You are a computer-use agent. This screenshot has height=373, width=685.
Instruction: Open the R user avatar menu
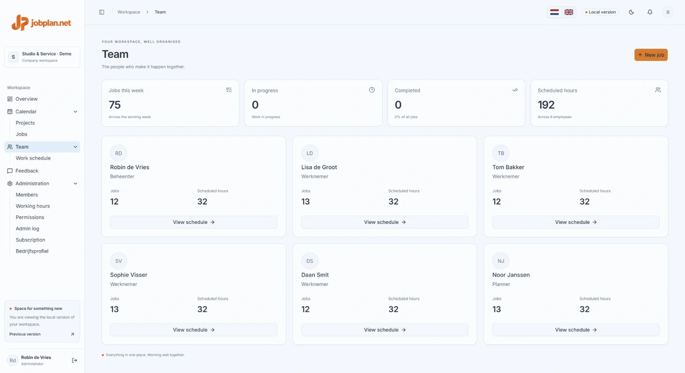(x=668, y=12)
